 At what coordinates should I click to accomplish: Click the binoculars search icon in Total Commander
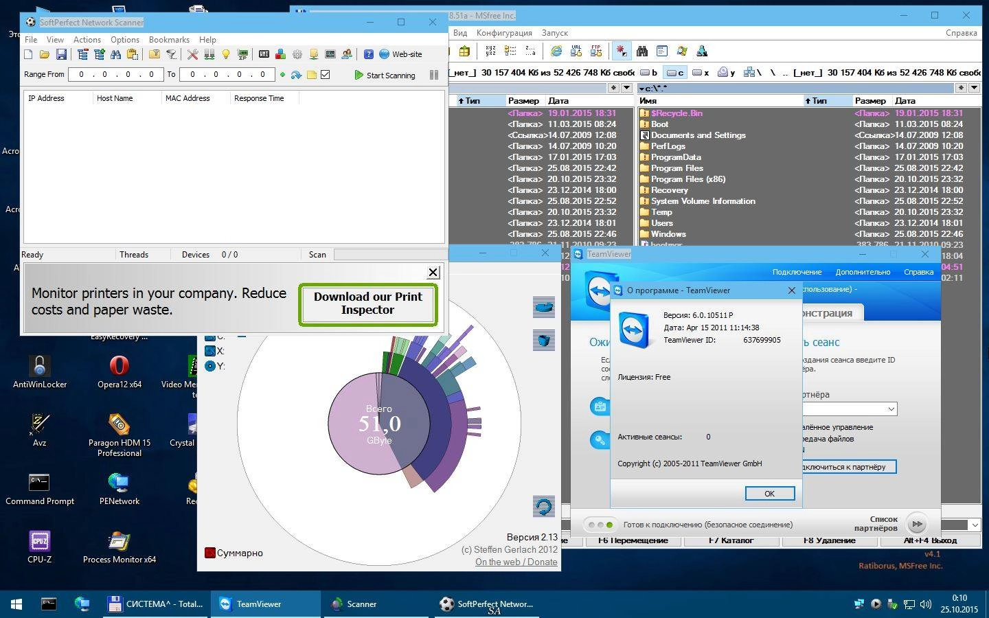point(642,51)
